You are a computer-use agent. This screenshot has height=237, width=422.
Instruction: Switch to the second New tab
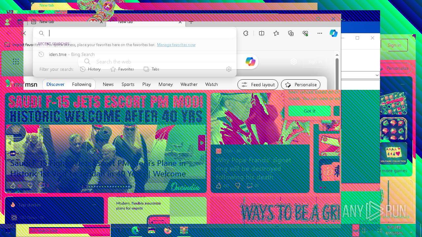[x=145, y=22]
